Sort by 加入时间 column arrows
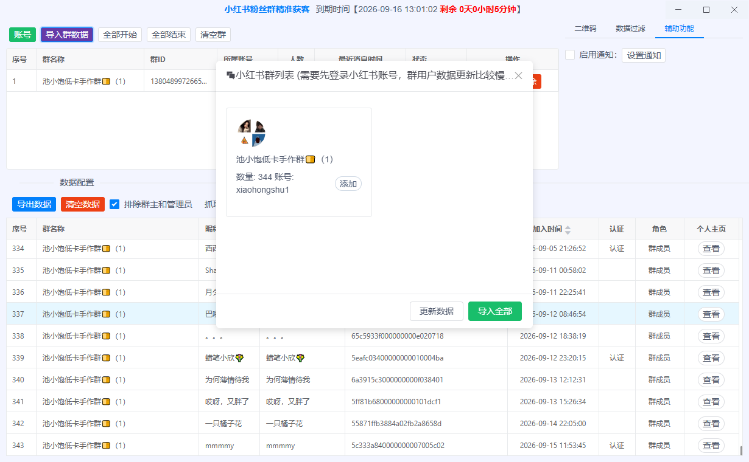 (x=568, y=230)
